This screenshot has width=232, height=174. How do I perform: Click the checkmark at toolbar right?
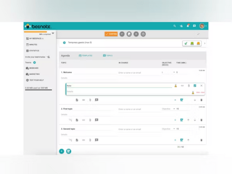[198, 34]
